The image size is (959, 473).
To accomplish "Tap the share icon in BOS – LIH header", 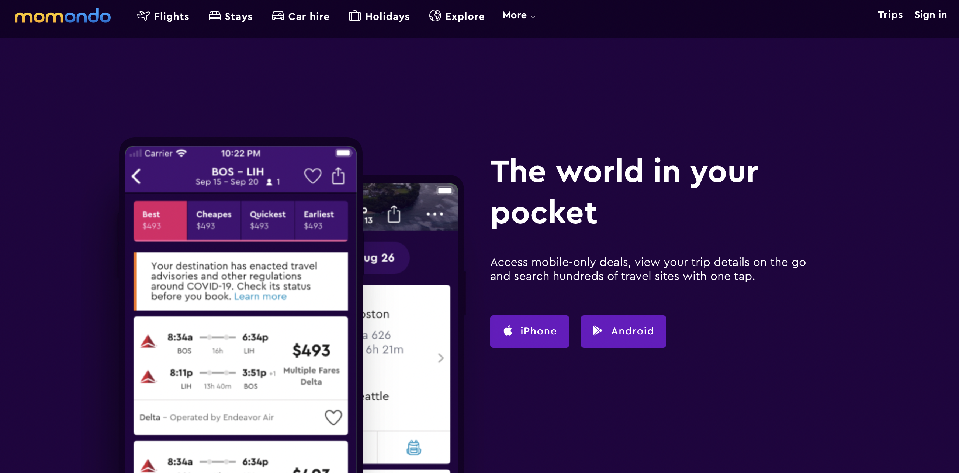I will (x=338, y=175).
